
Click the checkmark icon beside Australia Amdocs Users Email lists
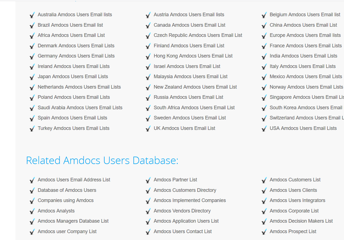32,15
